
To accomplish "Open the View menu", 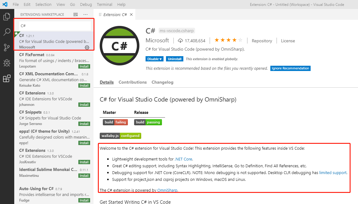I will [x=61, y=4].
